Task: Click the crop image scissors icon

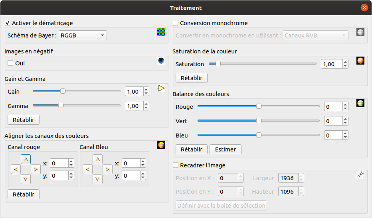Action: pos(360,174)
